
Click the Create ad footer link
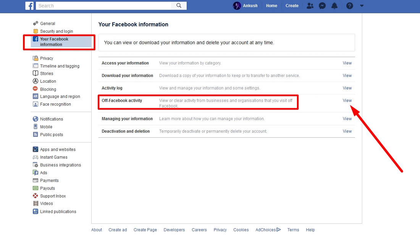pyautogui.click(x=118, y=229)
